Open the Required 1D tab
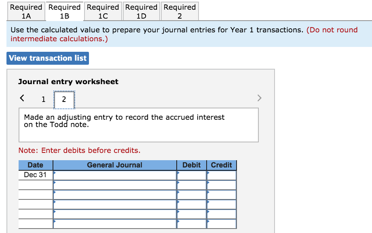 141,11
